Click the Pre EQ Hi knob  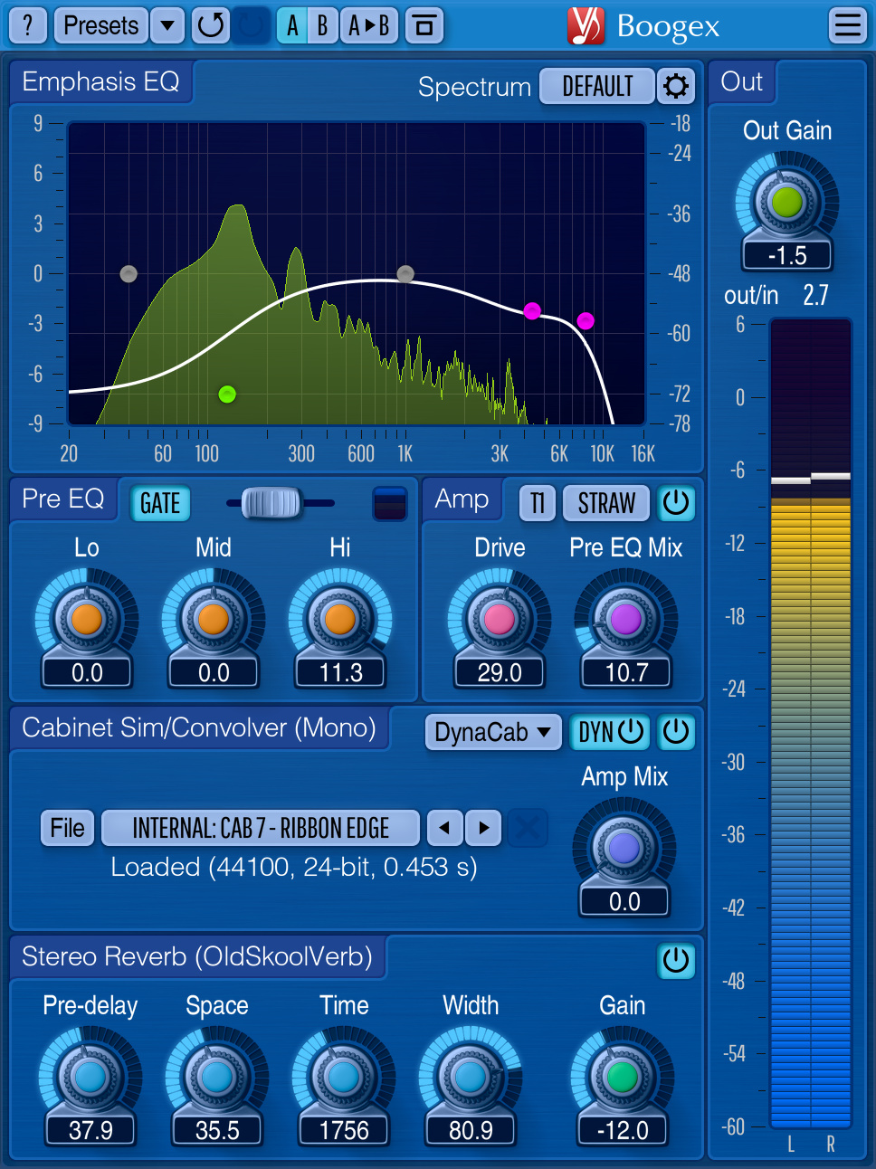pyautogui.click(x=340, y=619)
